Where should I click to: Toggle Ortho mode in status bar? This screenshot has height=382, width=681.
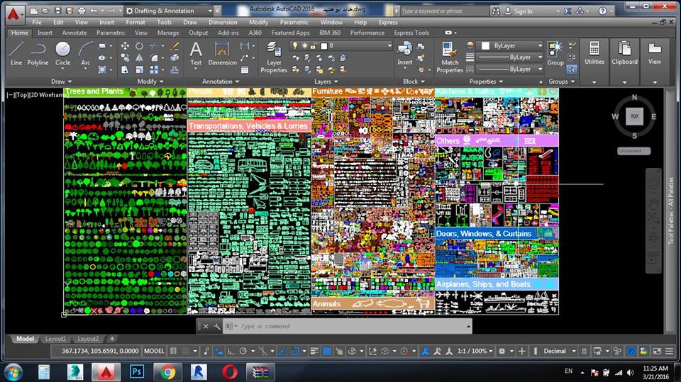[x=231, y=351]
